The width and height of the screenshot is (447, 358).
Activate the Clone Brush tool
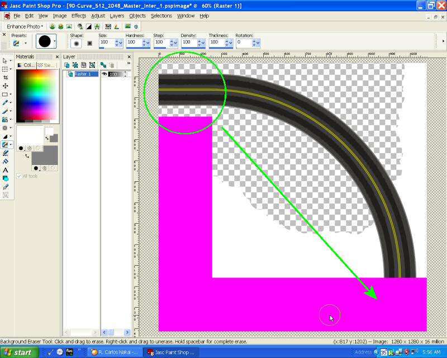coord(6,119)
